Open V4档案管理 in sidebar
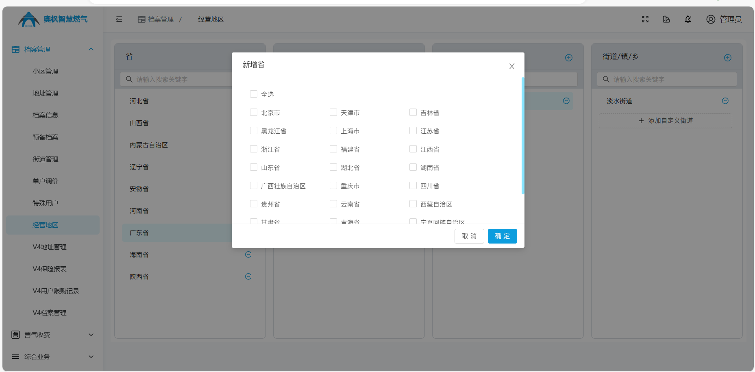This screenshot has height=372, width=755. click(x=53, y=313)
